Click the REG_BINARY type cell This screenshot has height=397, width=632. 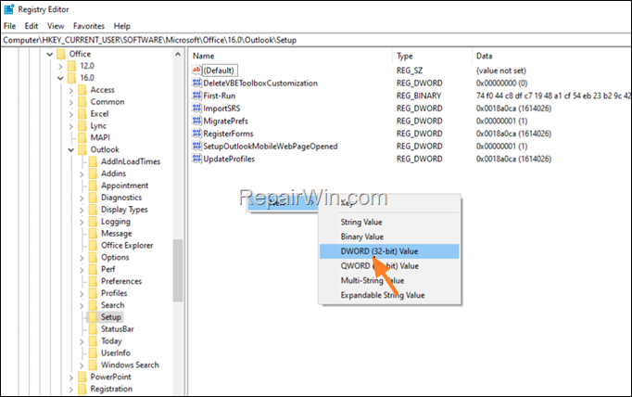(x=419, y=96)
